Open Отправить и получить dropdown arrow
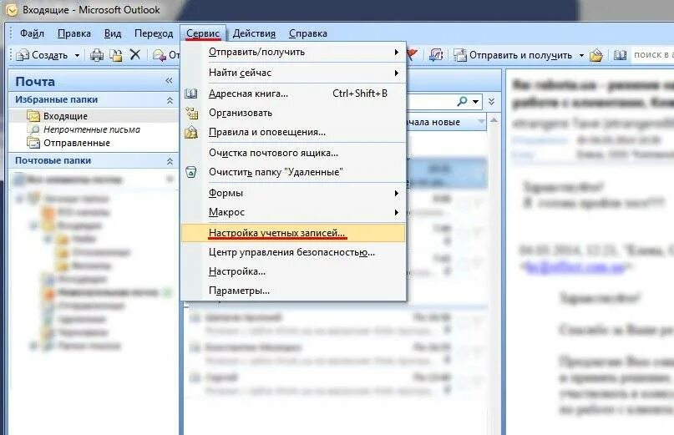 pyautogui.click(x=581, y=55)
